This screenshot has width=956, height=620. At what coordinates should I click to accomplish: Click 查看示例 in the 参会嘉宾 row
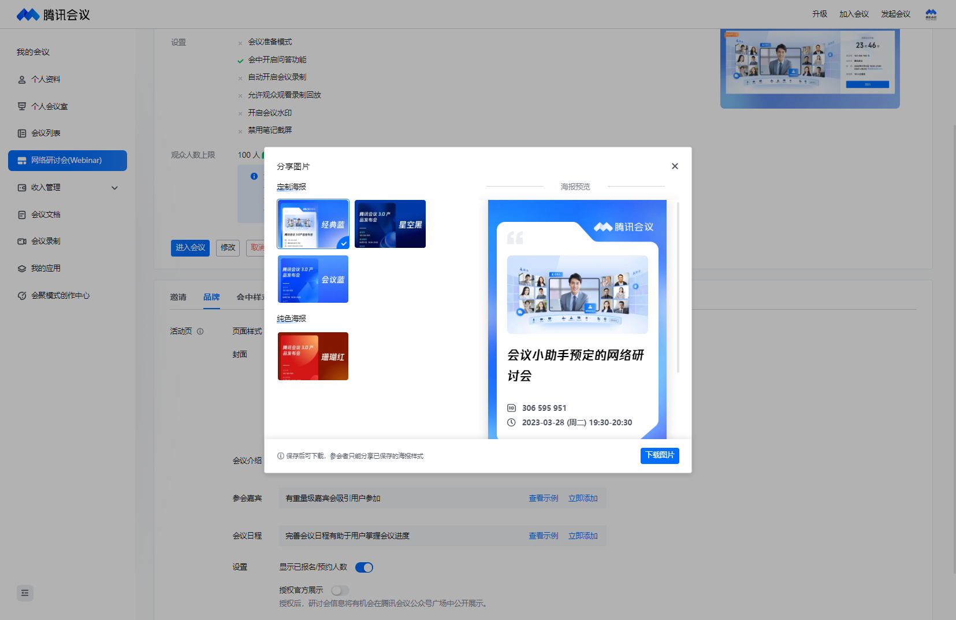[544, 498]
